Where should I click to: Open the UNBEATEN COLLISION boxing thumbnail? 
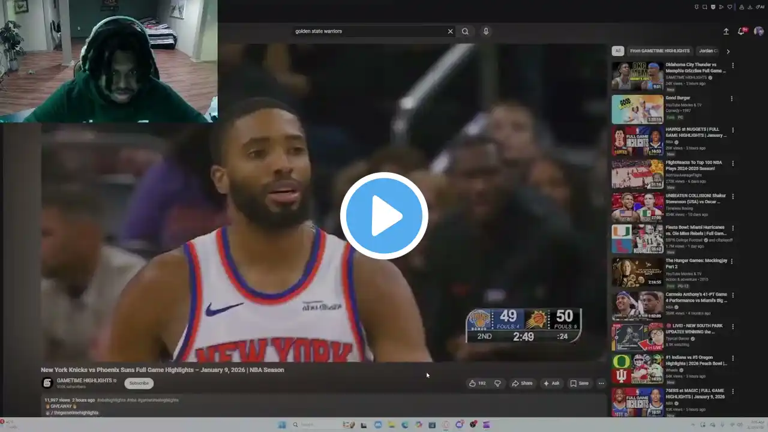tap(637, 208)
